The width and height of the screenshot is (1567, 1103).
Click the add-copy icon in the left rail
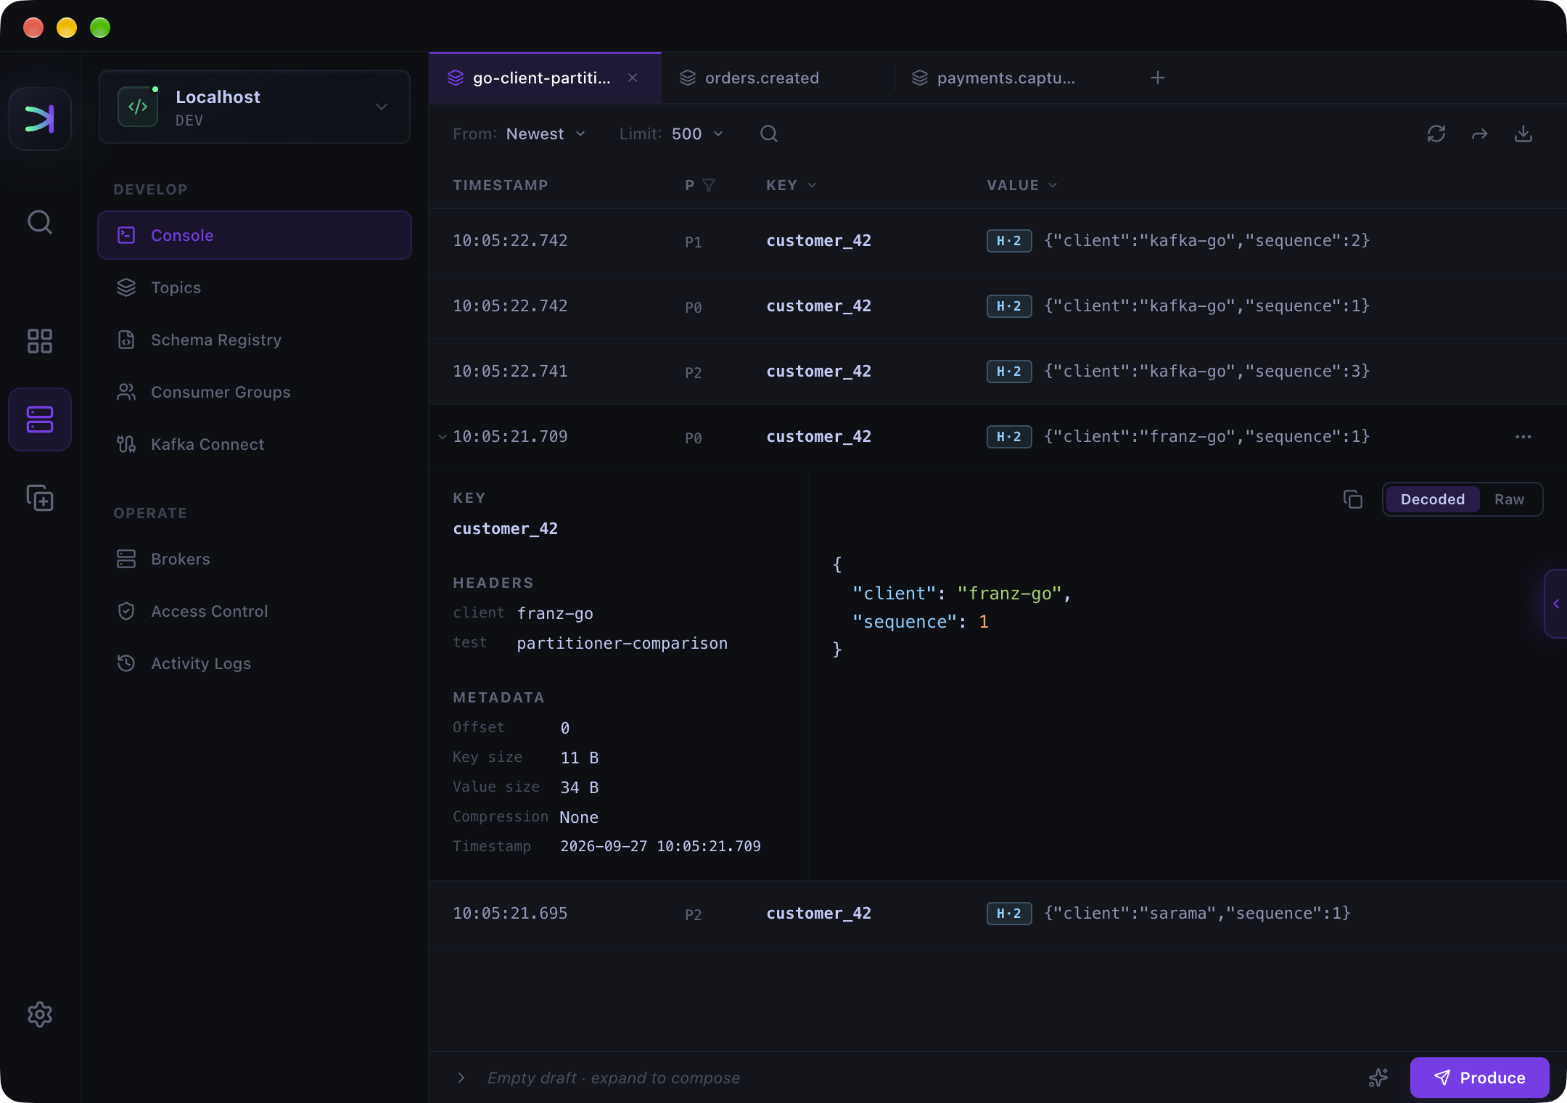point(40,498)
